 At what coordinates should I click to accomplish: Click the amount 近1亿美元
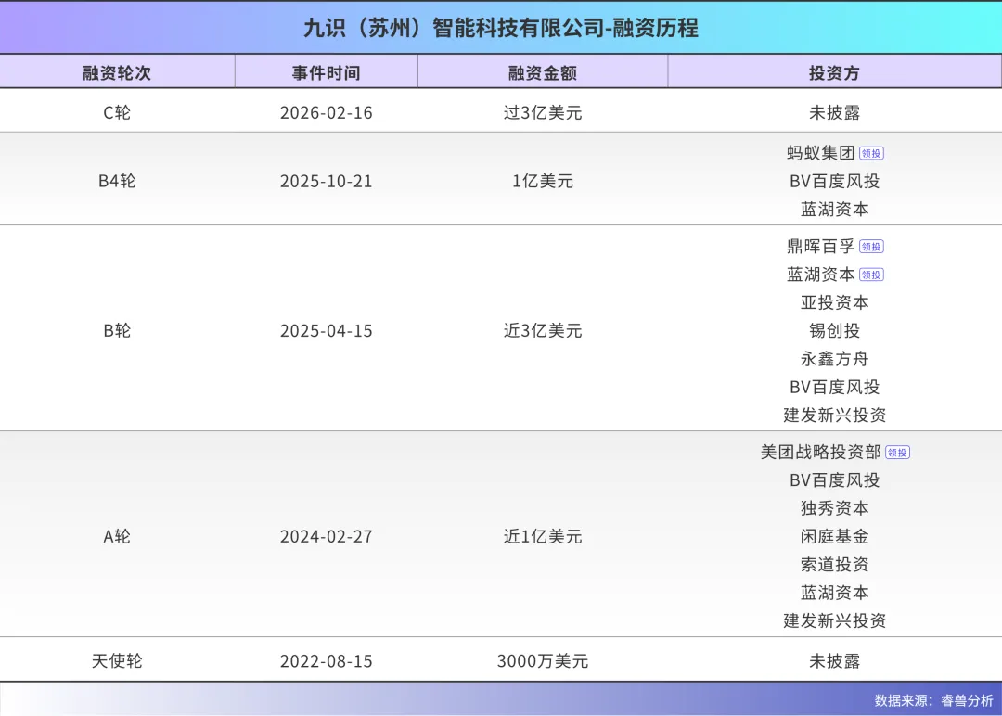(x=543, y=536)
